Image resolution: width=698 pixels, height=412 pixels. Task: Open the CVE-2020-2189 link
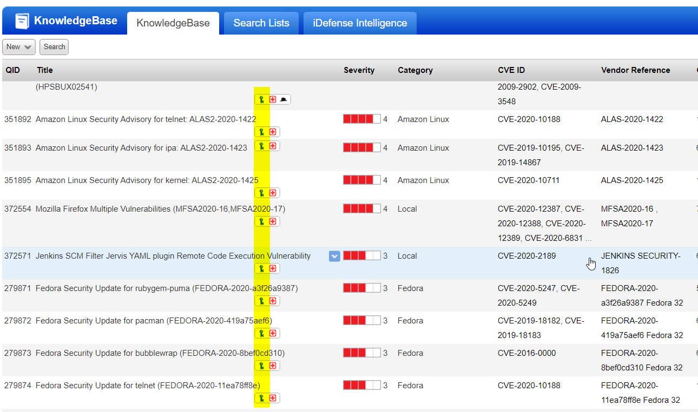[526, 255]
